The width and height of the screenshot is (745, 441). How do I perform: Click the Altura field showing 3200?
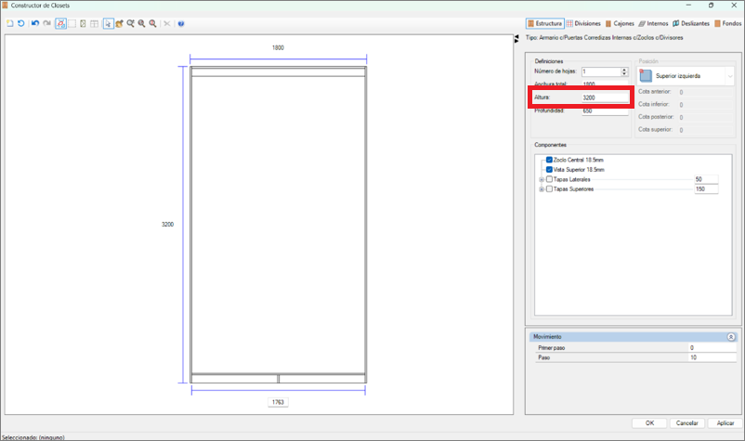click(605, 97)
